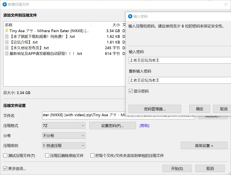Click the app icon in 输入密码 dialog title
This screenshot has width=231, height=175.
tap(130, 16)
